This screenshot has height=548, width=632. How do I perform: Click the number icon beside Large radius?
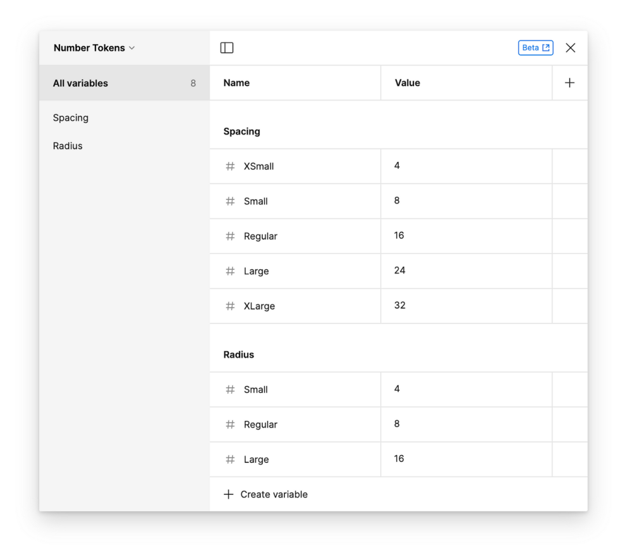click(x=230, y=460)
